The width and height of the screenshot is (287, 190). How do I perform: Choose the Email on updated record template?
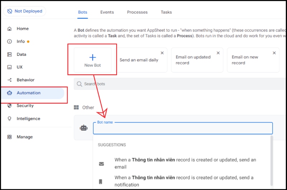click(x=197, y=60)
